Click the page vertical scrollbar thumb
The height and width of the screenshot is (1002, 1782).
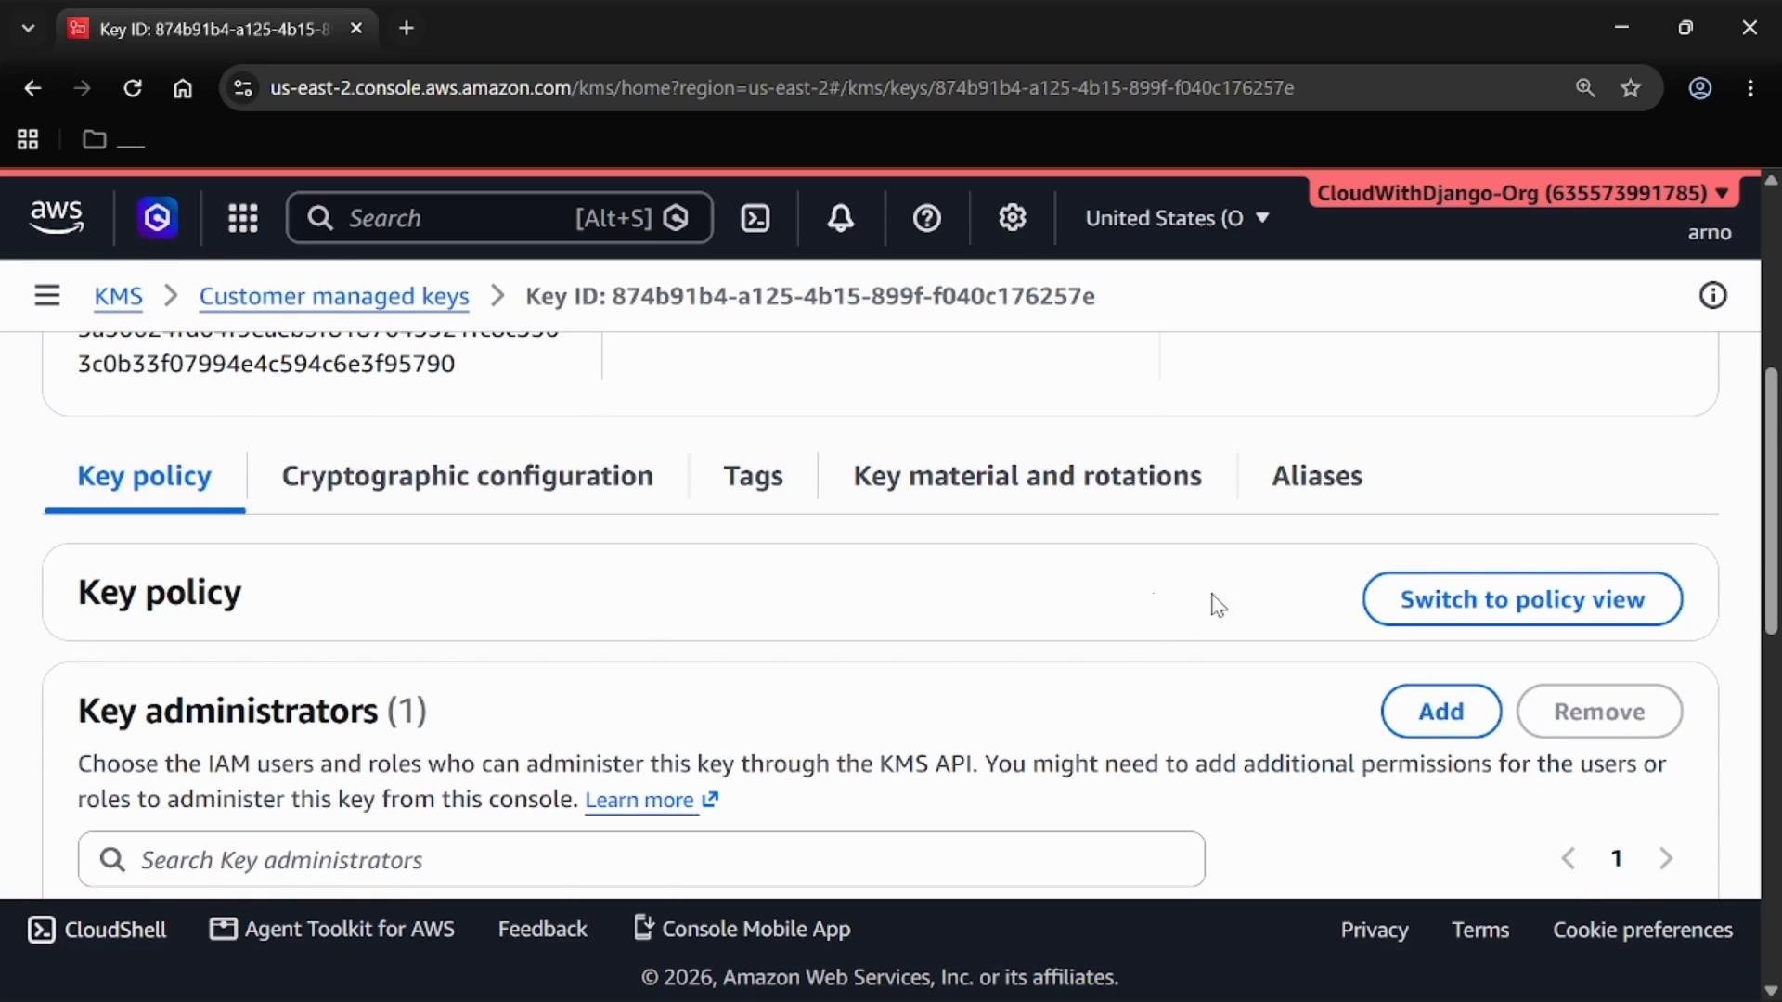(x=1771, y=501)
